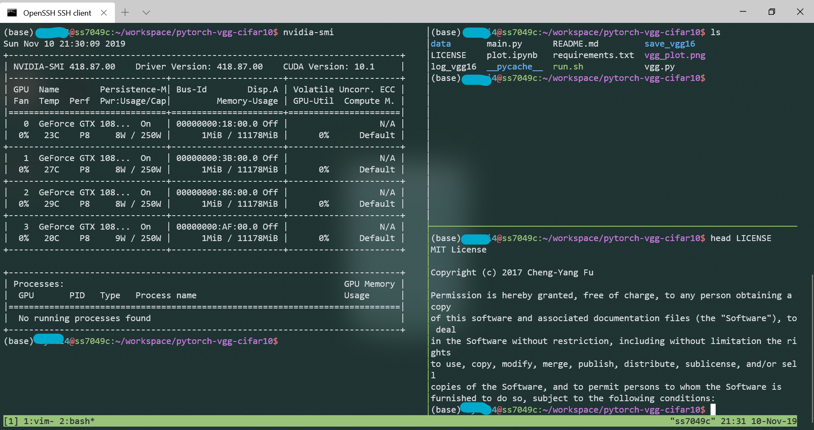
Task: Click the nvidia-smi command text
Action: (308, 32)
